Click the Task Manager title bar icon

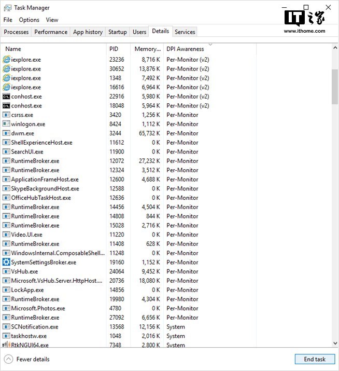pyautogui.click(x=8, y=8)
